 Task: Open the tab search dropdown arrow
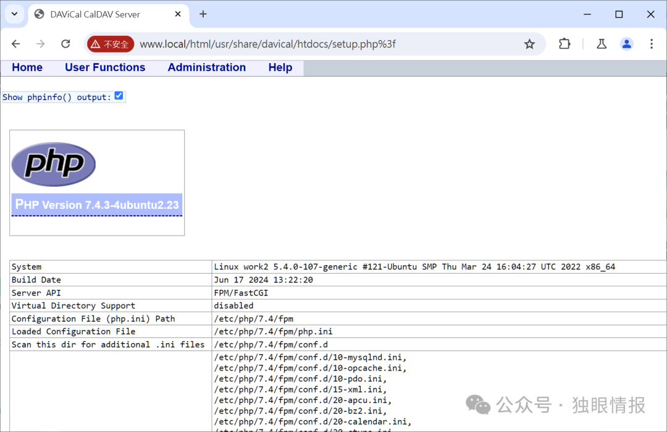tap(14, 14)
